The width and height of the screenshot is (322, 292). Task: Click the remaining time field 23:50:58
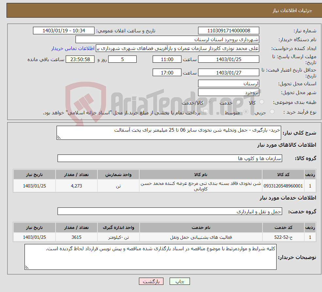coord(80,59)
